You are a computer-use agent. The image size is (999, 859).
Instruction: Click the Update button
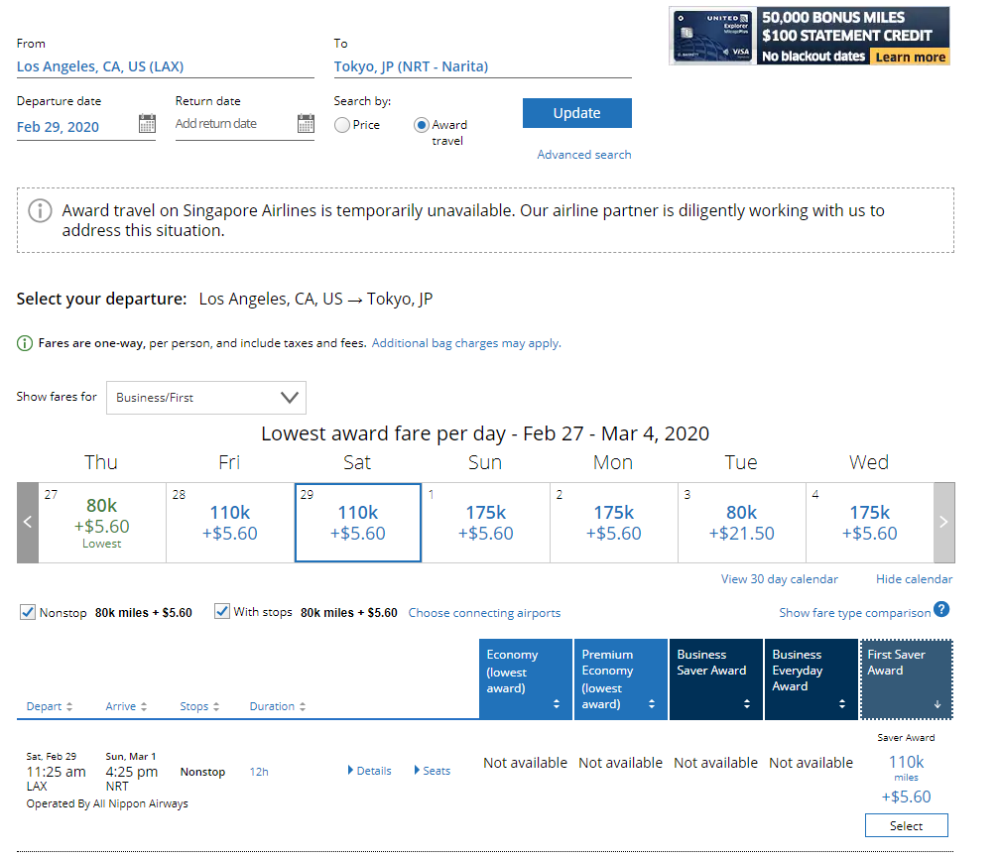(x=577, y=113)
